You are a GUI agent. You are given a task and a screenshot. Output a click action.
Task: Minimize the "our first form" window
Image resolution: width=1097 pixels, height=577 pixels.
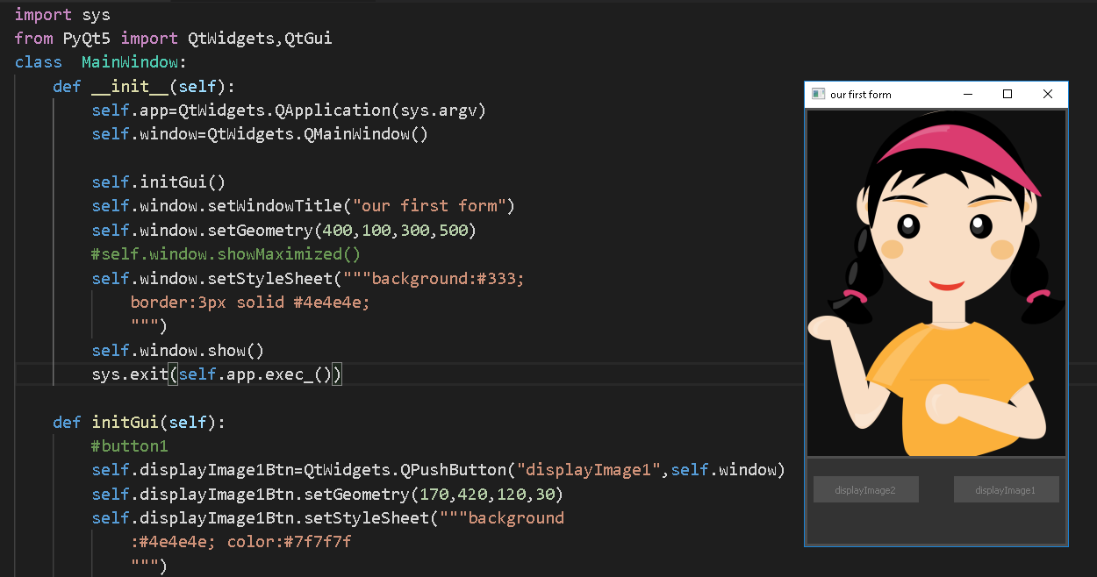point(968,94)
